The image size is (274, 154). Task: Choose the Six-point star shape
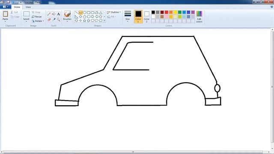tap(89, 21)
